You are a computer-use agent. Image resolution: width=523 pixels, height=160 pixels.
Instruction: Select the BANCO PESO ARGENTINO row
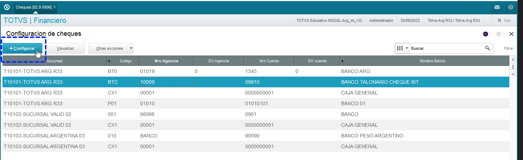click(256, 136)
